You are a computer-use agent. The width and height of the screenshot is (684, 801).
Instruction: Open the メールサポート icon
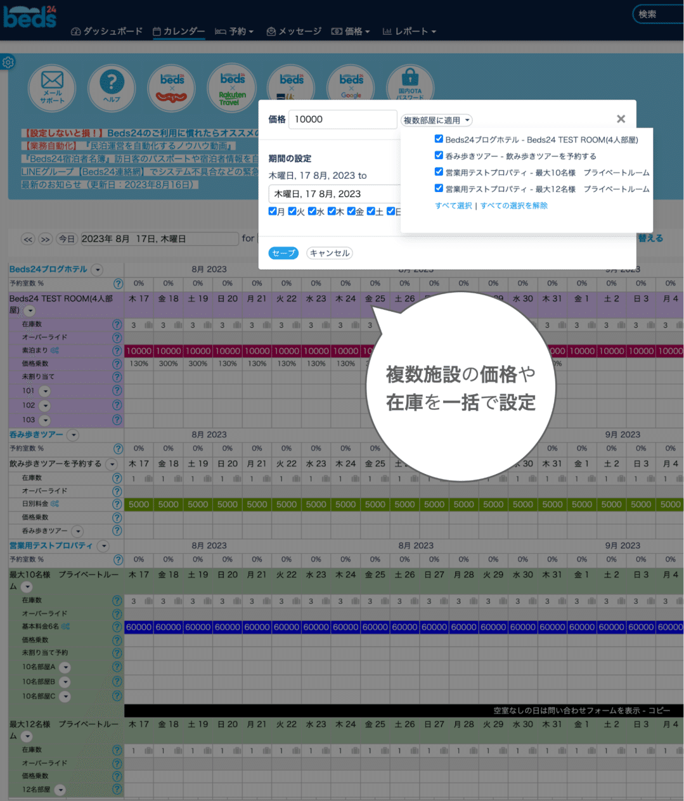click(x=51, y=88)
